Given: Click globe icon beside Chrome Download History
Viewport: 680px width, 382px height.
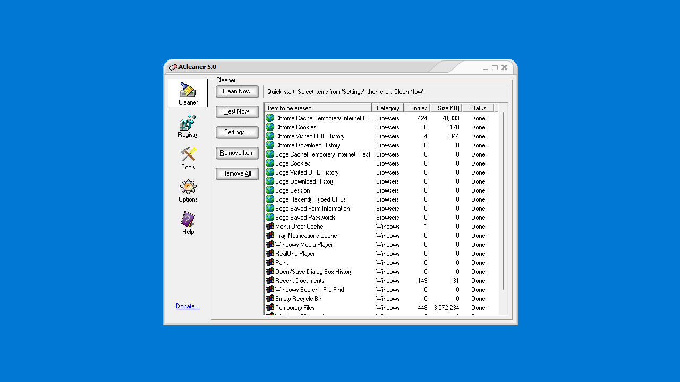Looking at the screenshot, I should (270, 145).
